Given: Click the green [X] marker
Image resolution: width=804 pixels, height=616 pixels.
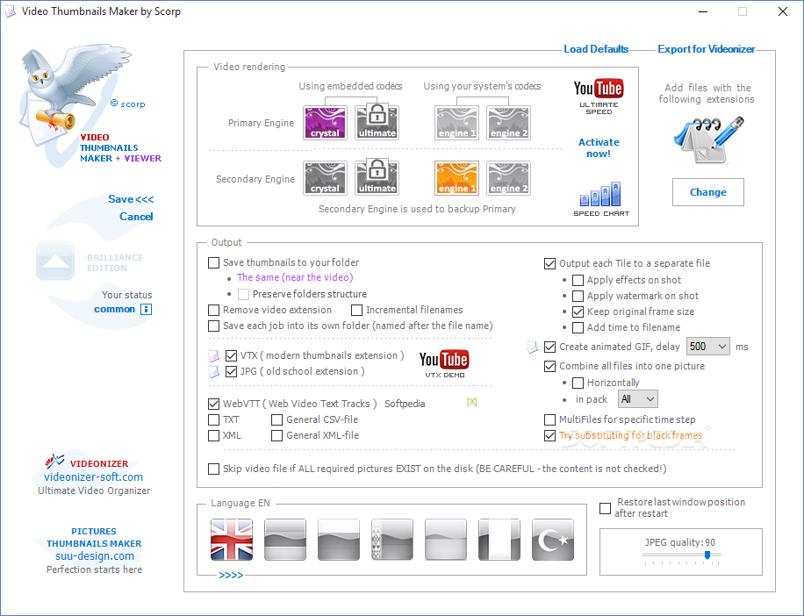Looking at the screenshot, I should pos(471,402).
